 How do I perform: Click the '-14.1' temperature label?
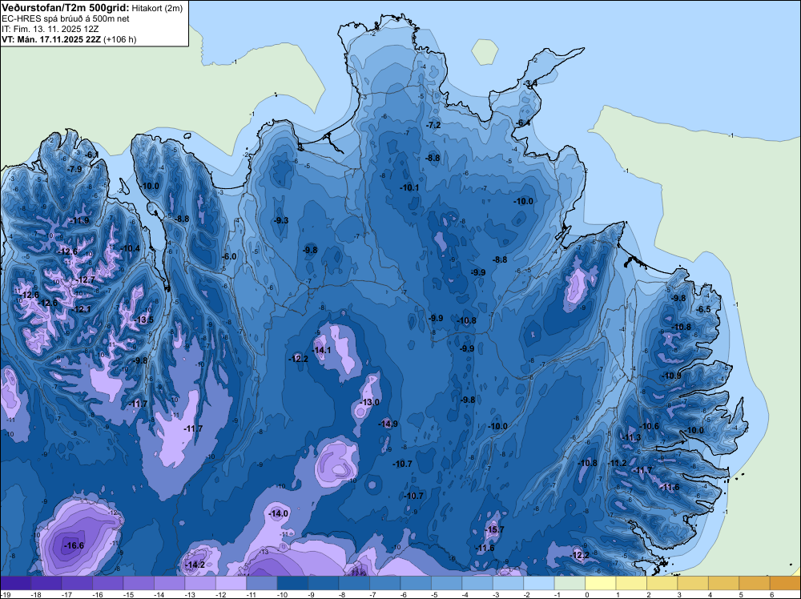[x=321, y=350]
